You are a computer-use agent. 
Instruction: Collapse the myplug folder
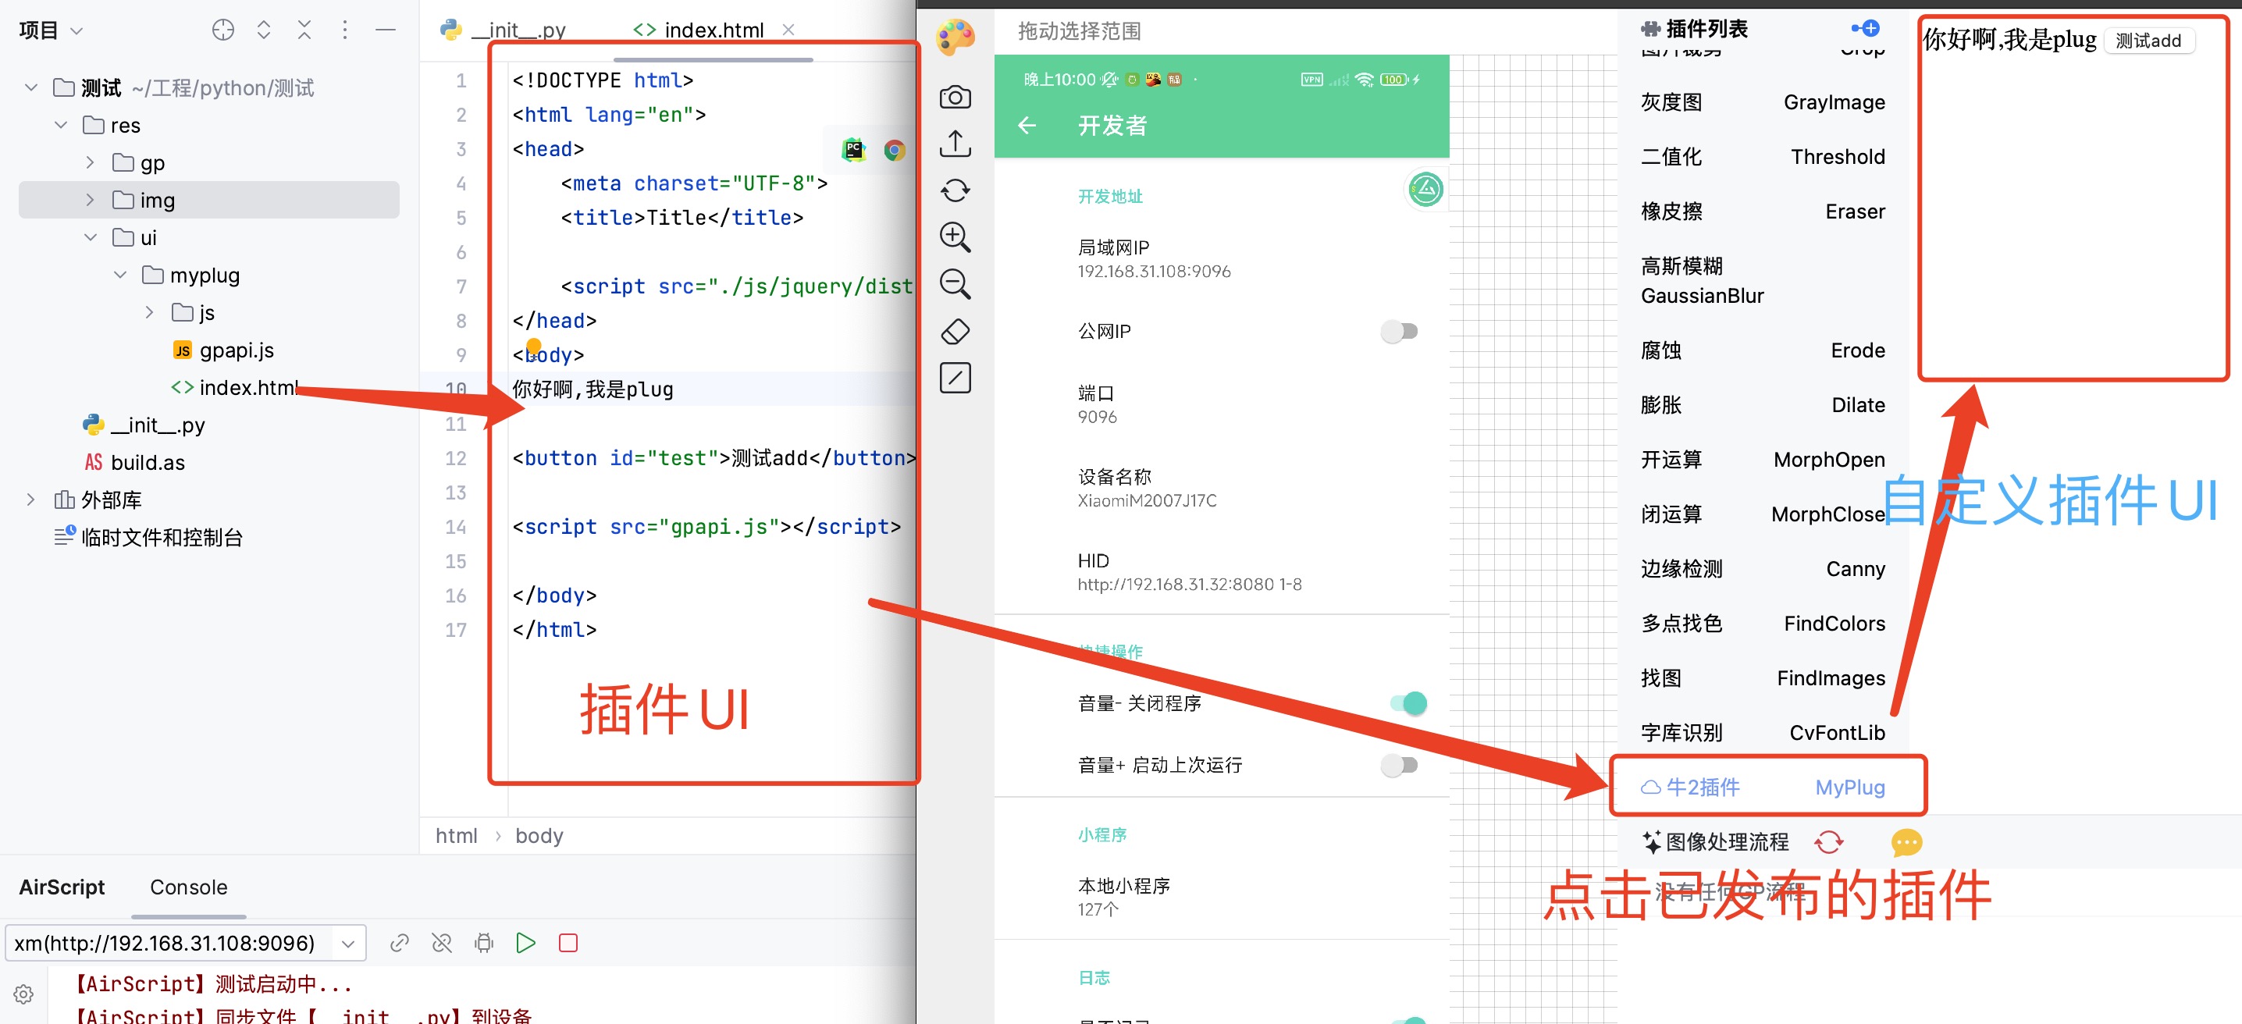click(x=120, y=275)
